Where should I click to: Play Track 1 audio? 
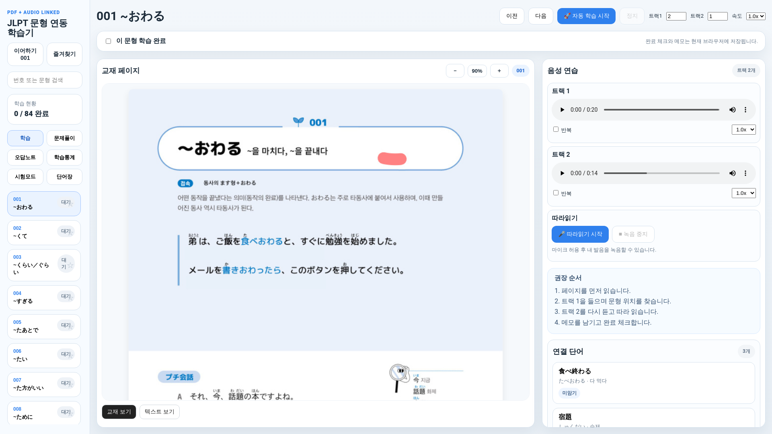562,110
